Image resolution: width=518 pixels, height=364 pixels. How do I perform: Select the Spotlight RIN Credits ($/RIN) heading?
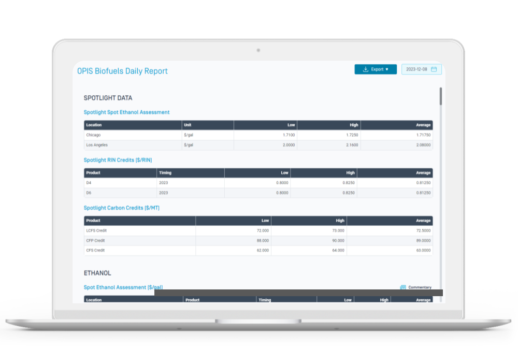pos(118,160)
